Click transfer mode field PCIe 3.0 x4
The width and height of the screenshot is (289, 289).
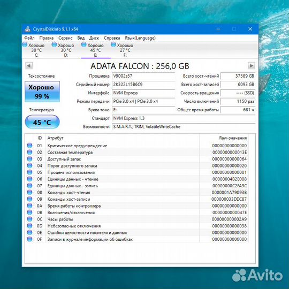point(143,101)
